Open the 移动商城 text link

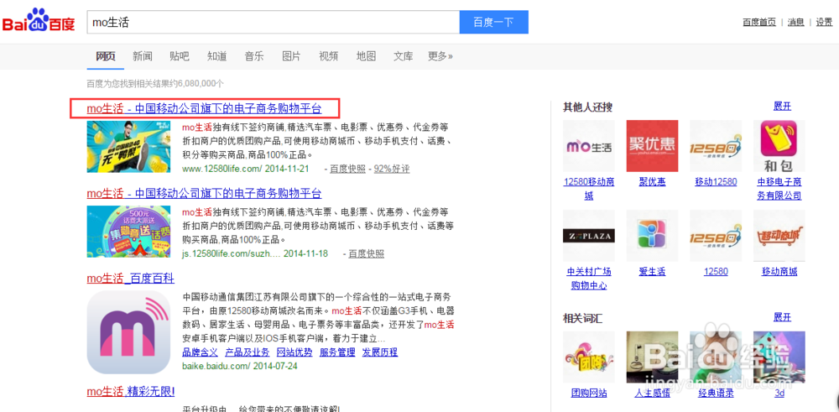(779, 272)
